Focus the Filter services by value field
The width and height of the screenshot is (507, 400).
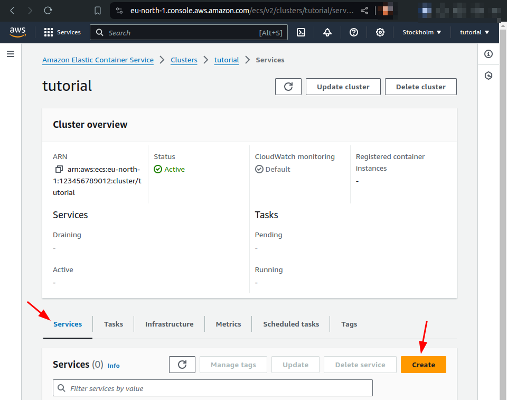point(213,388)
